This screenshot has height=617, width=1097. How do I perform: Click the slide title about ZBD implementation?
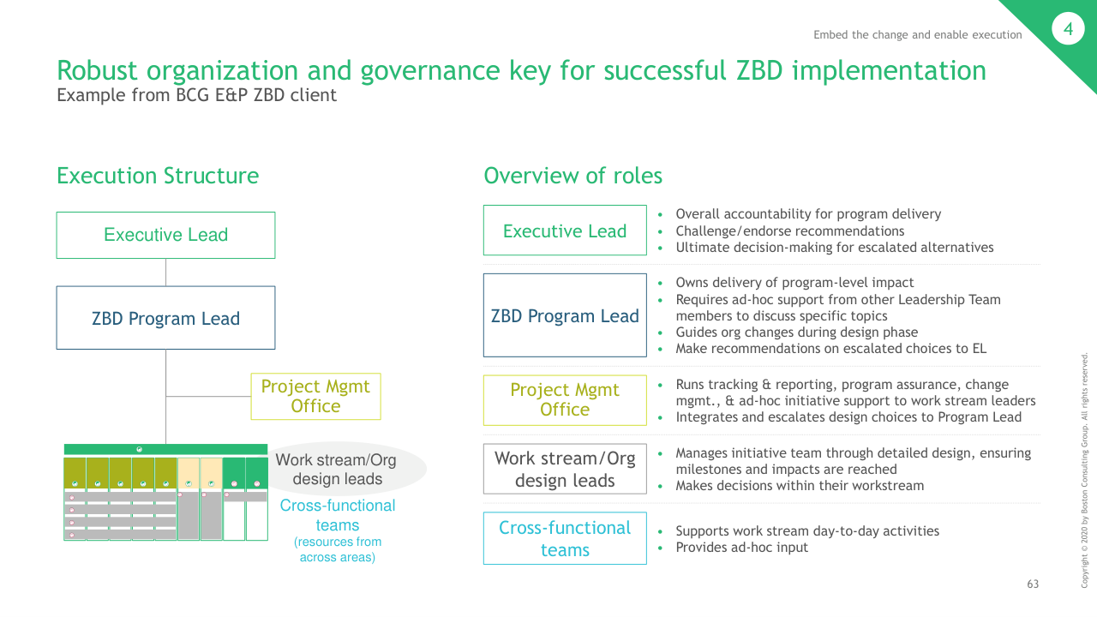521,70
